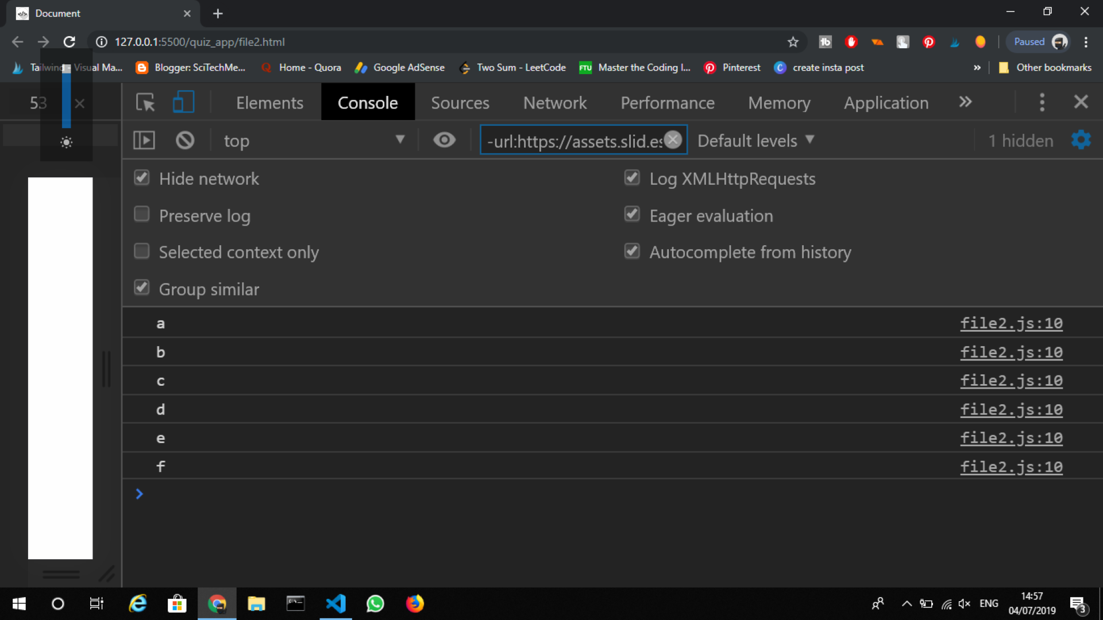This screenshot has height=620, width=1103.
Task: Toggle the Hide network checkbox
Action: [x=141, y=177]
